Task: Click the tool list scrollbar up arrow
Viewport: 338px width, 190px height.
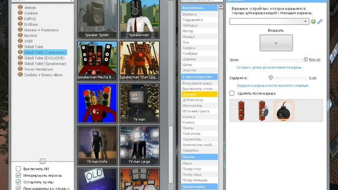Action: pyautogui.click(x=221, y=6)
